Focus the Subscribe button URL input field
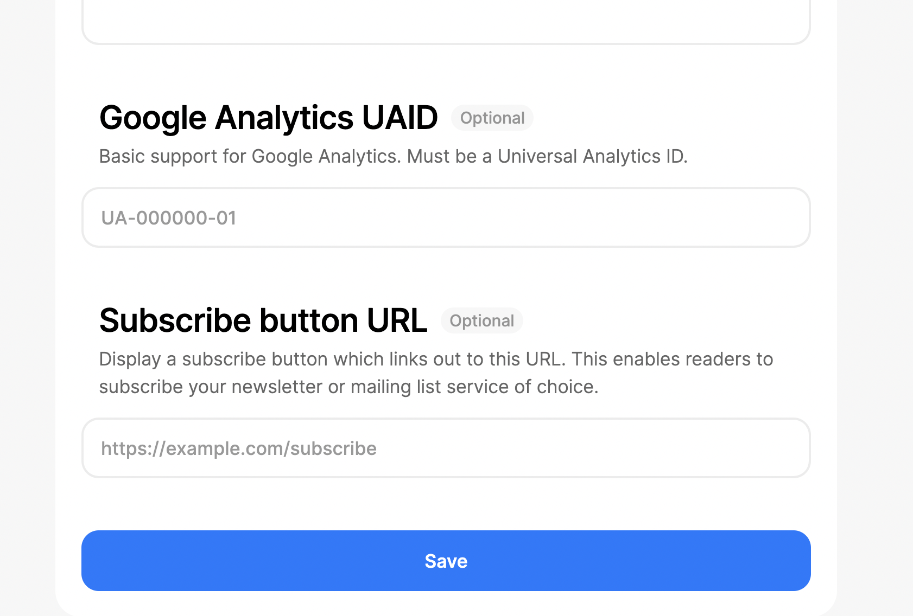Viewport: 913px width, 616px height. pyautogui.click(x=446, y=448)
